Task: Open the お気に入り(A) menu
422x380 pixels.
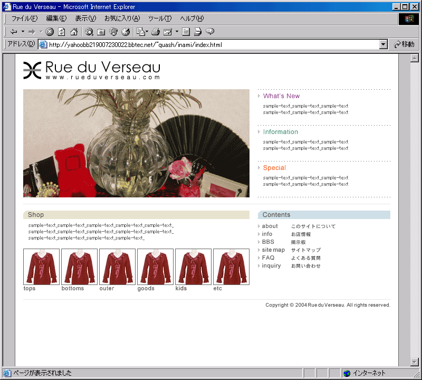Action: [x=122, y=18]
